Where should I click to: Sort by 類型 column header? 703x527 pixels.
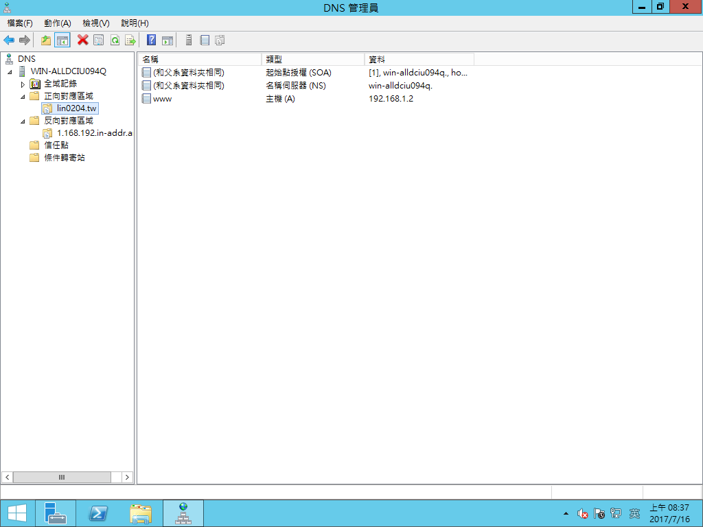(313, 59)
